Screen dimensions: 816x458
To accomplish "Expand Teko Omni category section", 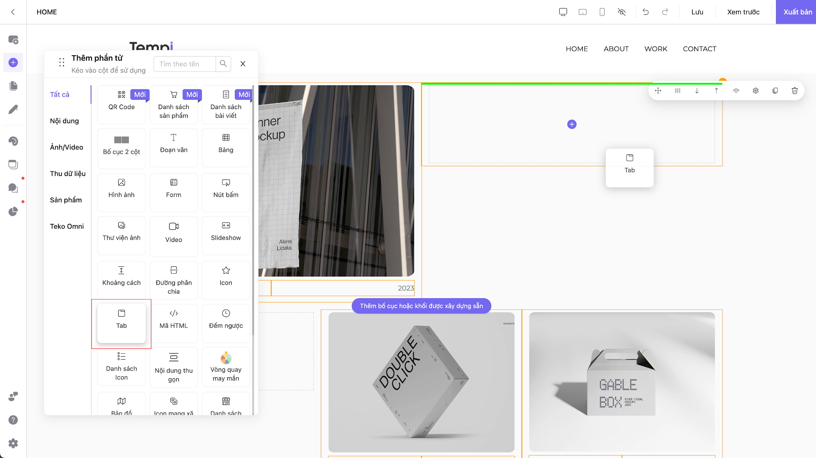I will tap(67, 226).
